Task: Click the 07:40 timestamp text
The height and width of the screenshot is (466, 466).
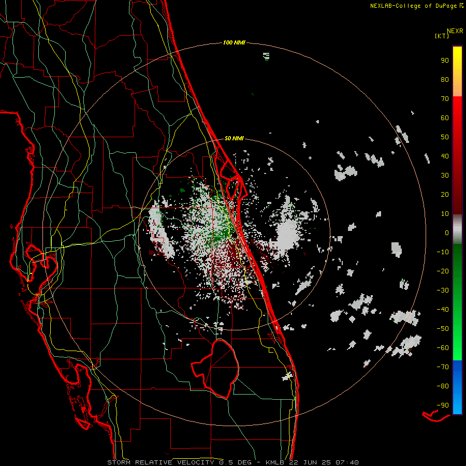Action: 347,462
